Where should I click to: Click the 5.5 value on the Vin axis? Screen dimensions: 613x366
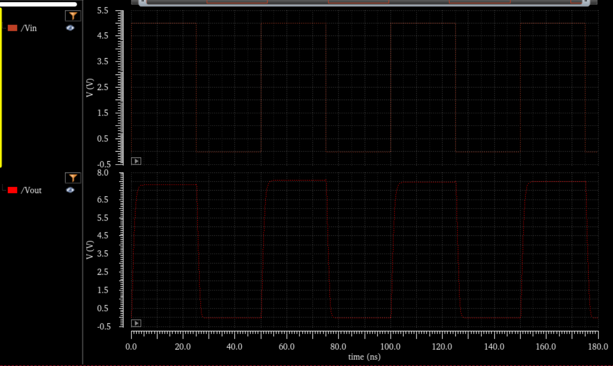[x=103, y=10]
